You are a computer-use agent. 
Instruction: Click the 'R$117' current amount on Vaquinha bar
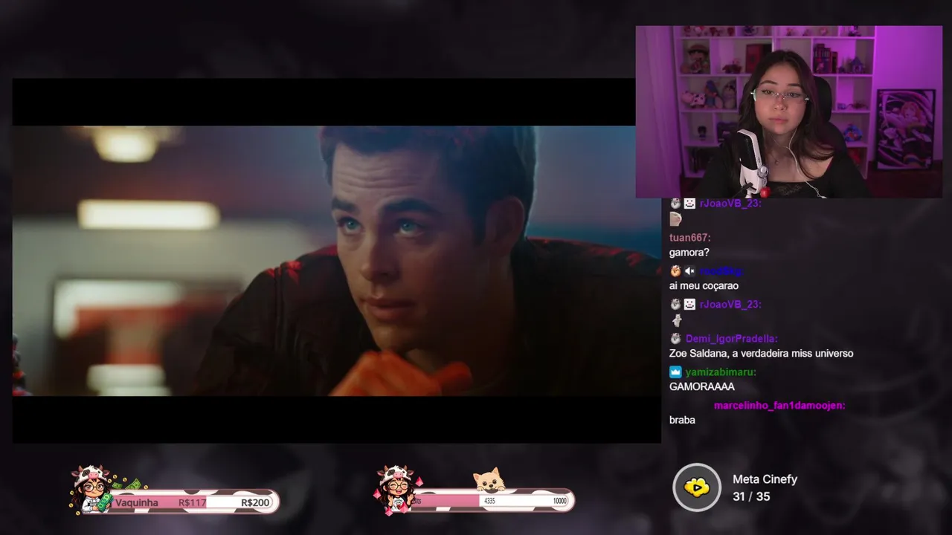193,503
